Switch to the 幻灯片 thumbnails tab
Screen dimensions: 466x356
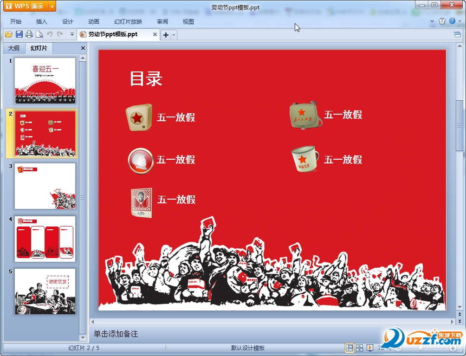[x=39, y=48]
